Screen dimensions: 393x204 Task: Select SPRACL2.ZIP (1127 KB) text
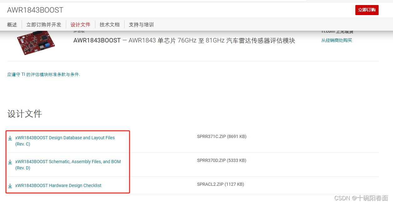[x=220, y=184]
